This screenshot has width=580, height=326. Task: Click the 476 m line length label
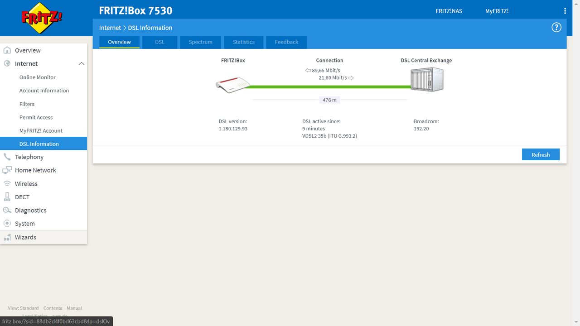coord(329,100)
